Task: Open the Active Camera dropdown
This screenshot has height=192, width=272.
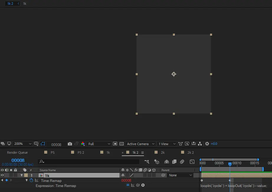Action: pos(140,144)
